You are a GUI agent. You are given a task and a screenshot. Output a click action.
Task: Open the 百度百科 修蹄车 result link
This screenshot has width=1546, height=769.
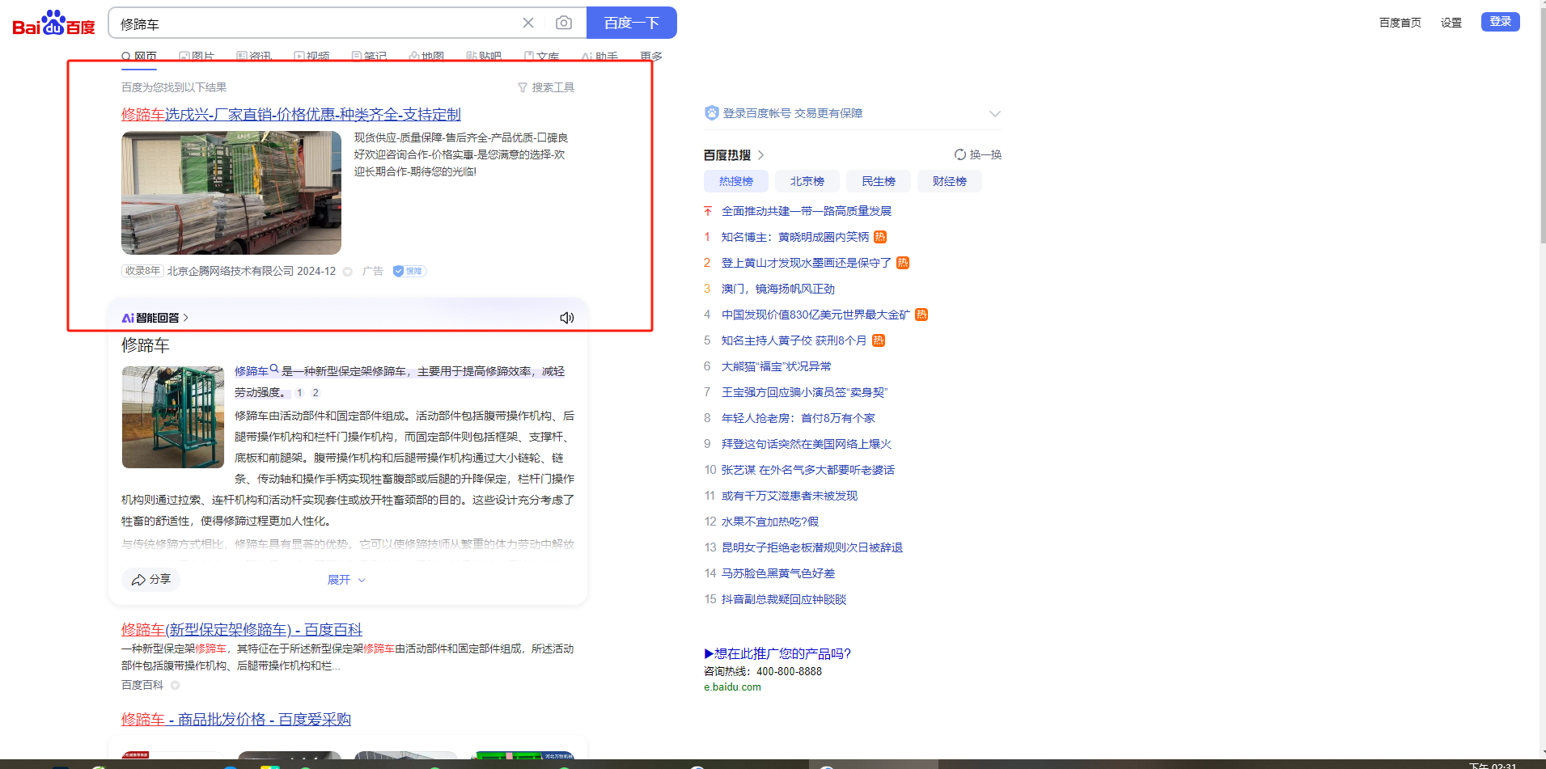click(x=241, y=629)
